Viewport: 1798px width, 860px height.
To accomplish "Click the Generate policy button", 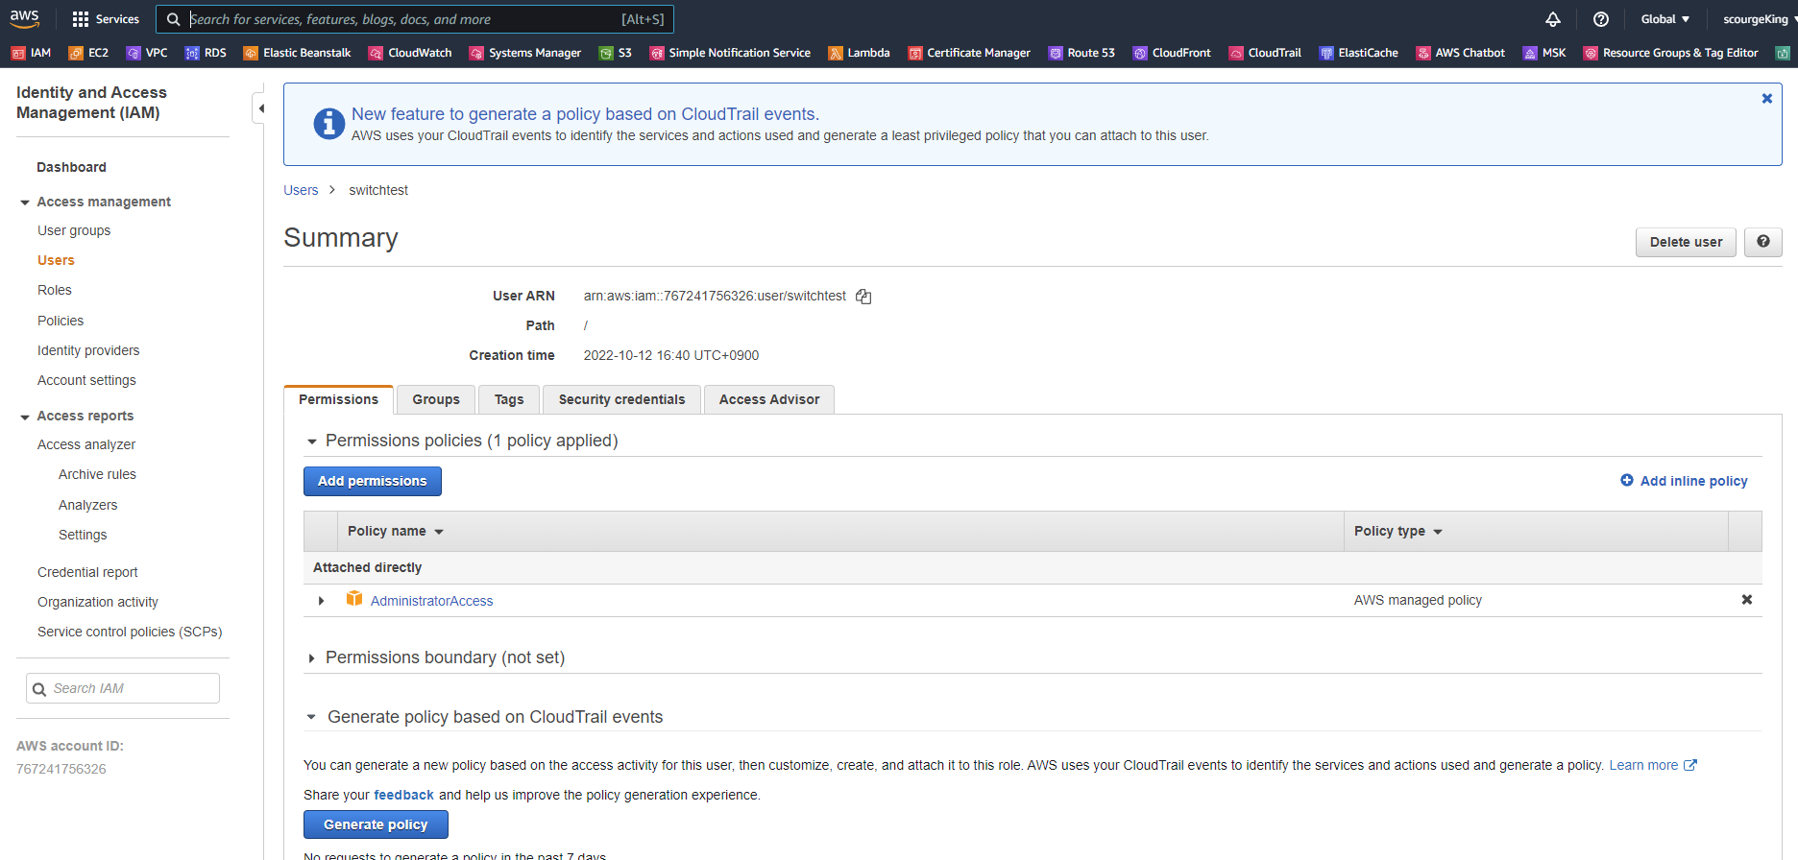I will (376, 824).
